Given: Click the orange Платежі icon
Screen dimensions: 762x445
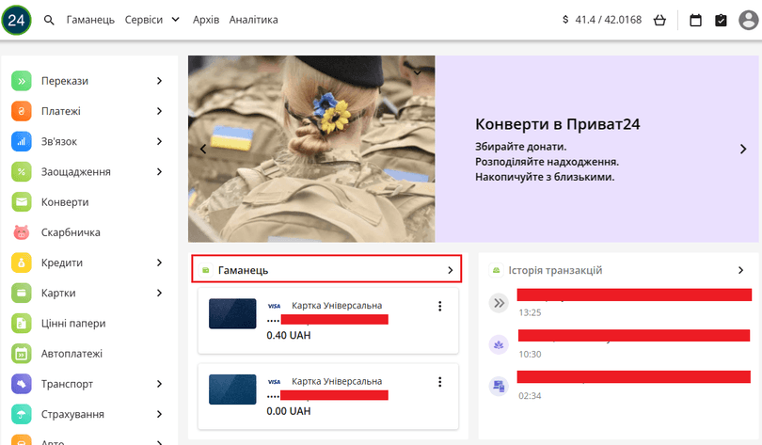Looking at the screenshot, I should tap(22, 111).
